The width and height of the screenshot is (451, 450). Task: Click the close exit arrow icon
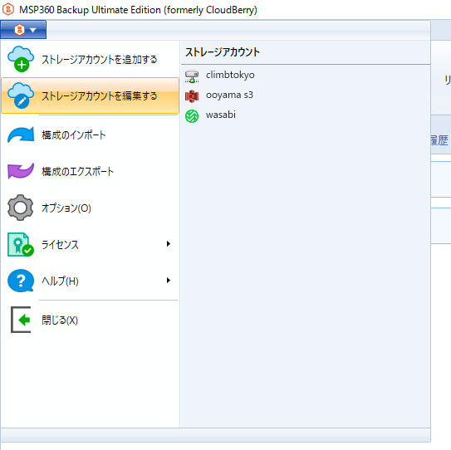click(21, 320)
